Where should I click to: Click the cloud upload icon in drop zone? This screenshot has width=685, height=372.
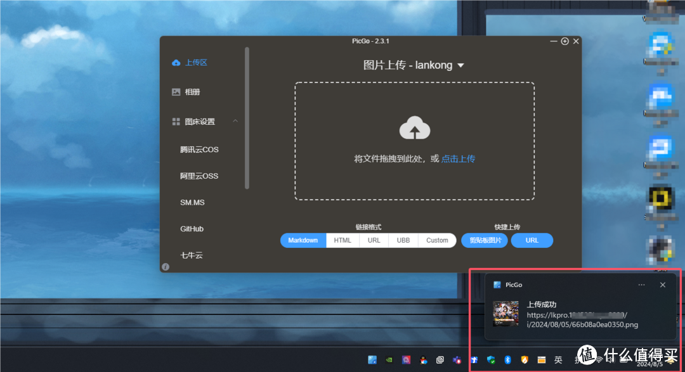coord(414,127)
